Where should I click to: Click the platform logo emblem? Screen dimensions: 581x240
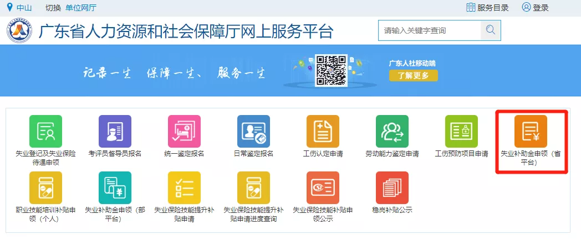(19, 32)
